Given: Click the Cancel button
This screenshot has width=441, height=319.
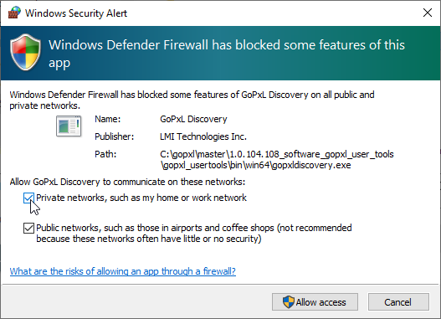Looking at the screenshot, I should [x=398, y=302].
